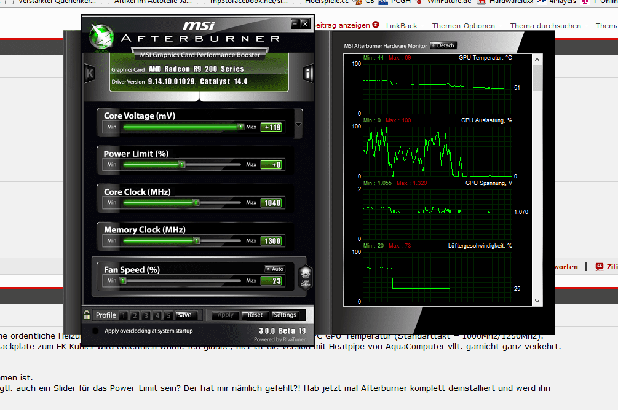Select profile slot 1
This screenshot has width=618, height=410.
(124, 315)
